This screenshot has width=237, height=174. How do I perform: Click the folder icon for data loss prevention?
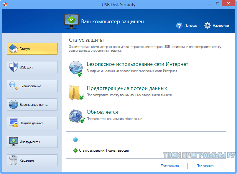pyautogui.click(x=76, y=93)
